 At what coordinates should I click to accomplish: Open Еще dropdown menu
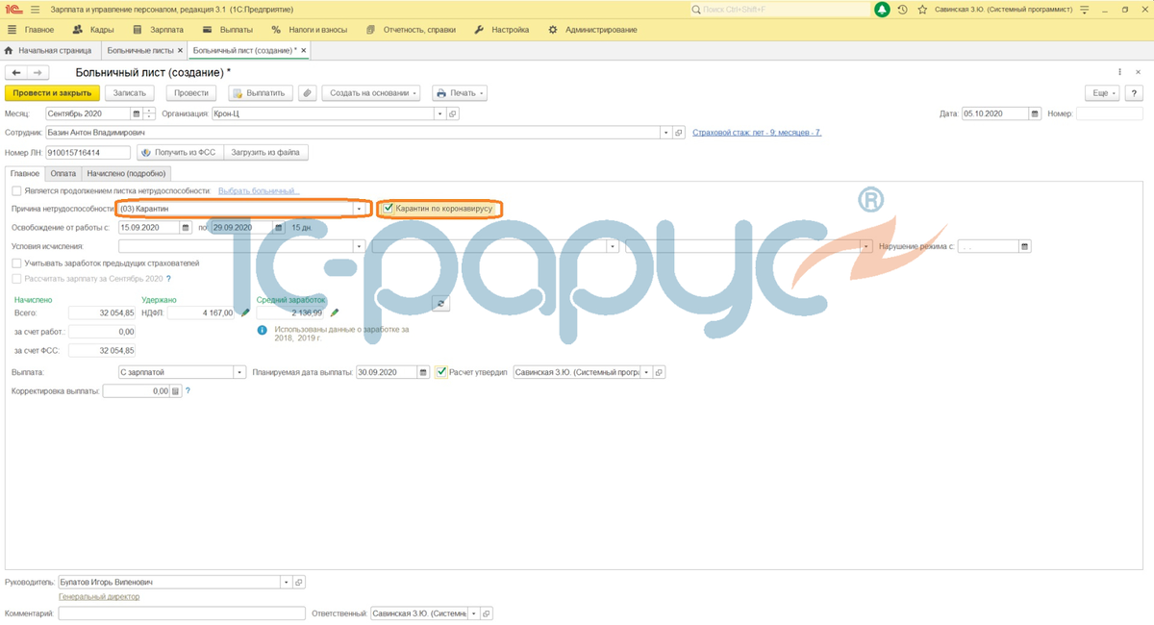click(x=1102, y=93)
